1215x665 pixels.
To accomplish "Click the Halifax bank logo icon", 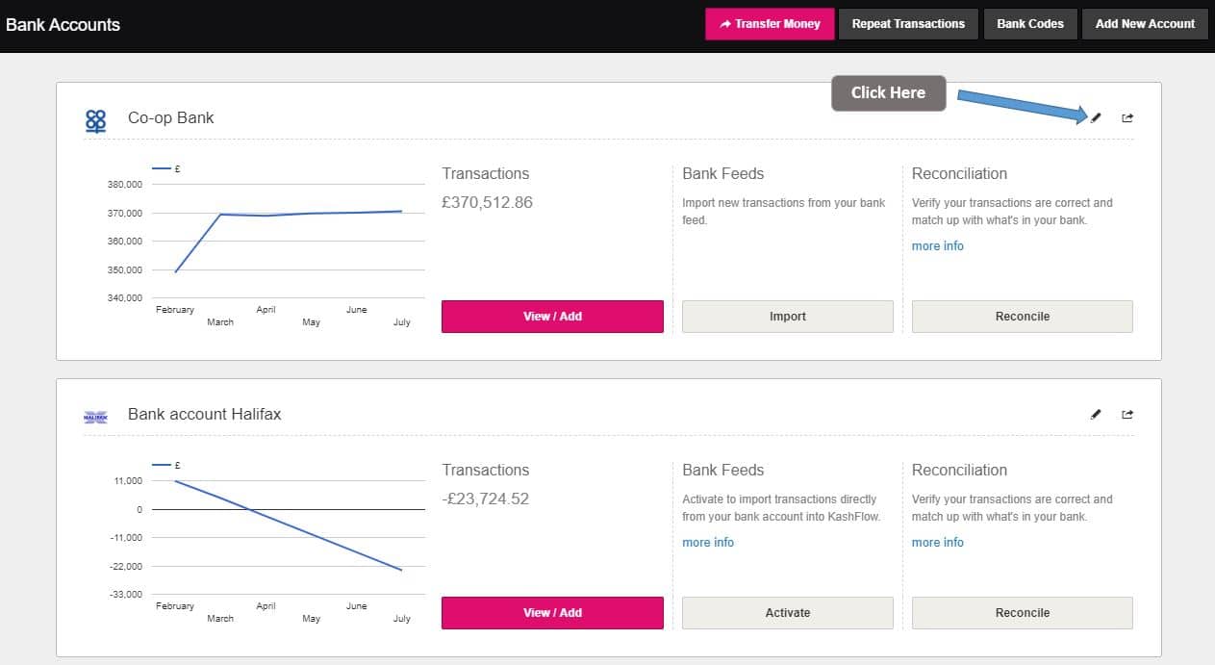I will [96, 416].
